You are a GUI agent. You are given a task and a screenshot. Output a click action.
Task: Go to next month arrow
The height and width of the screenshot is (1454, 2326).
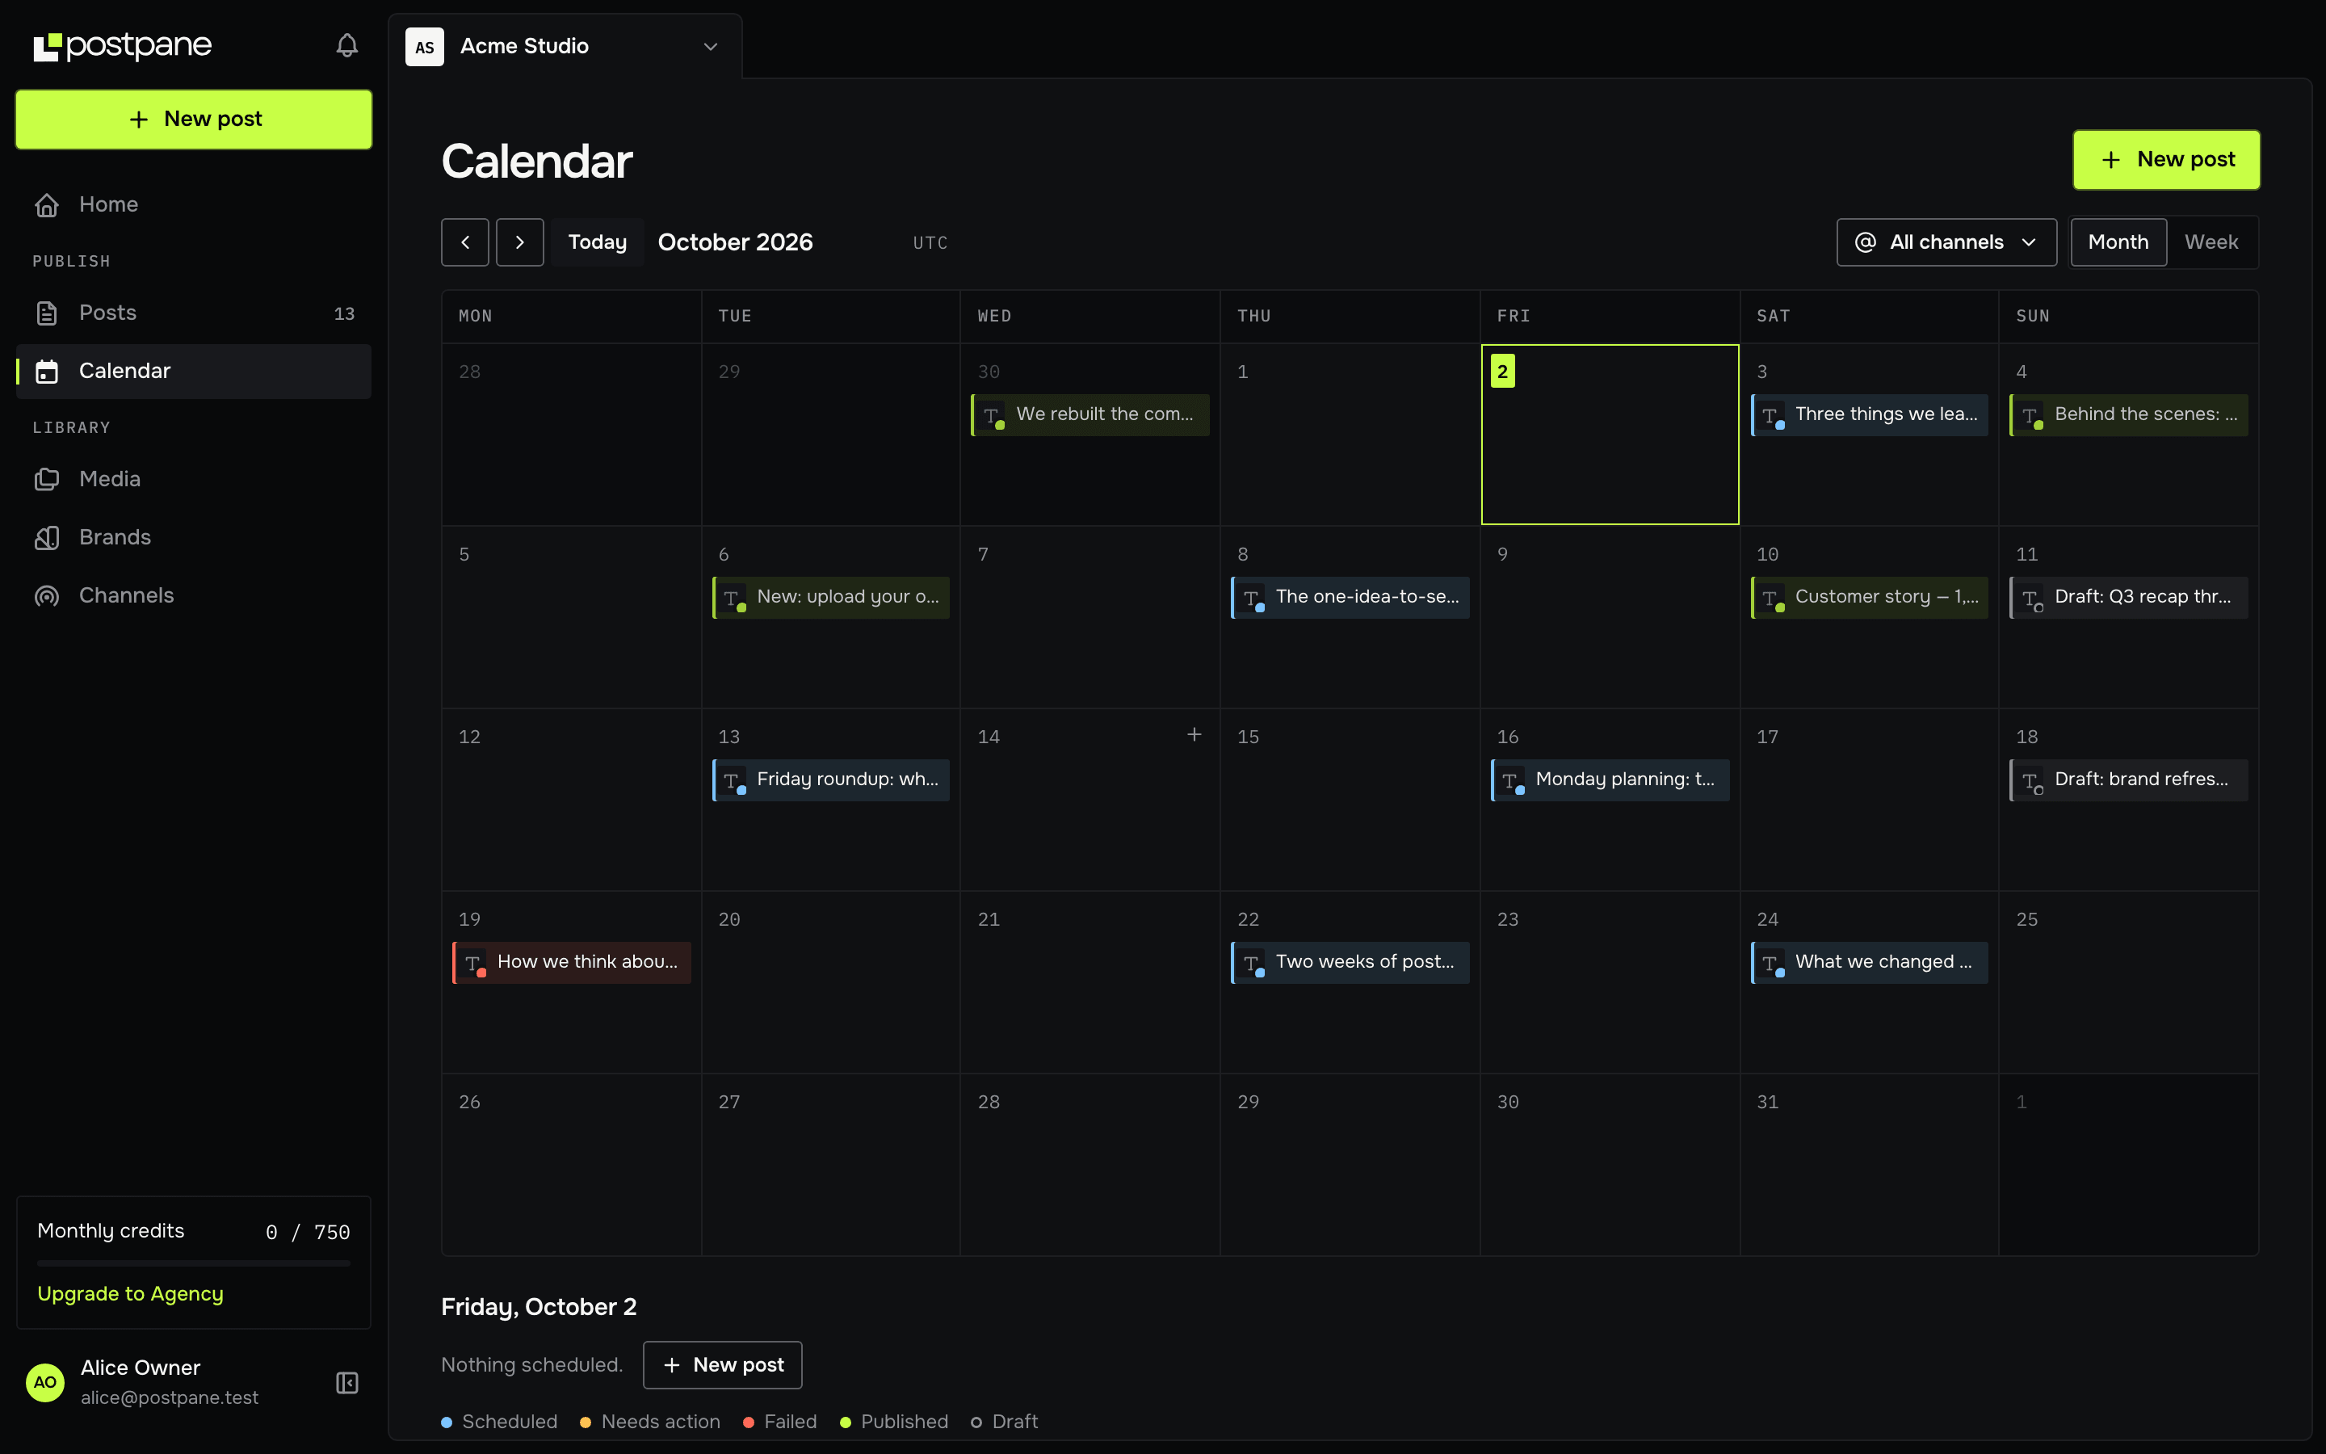520,242
